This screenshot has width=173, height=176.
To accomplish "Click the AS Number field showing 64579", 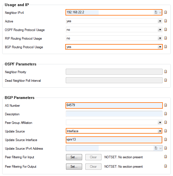I will pos(114,105).
